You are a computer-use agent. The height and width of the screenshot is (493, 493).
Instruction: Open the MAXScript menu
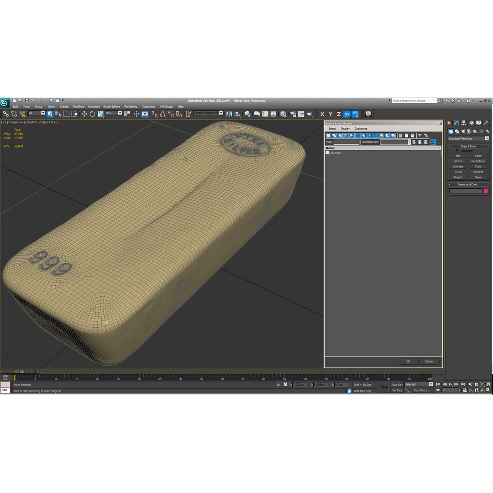click(166, 106)
